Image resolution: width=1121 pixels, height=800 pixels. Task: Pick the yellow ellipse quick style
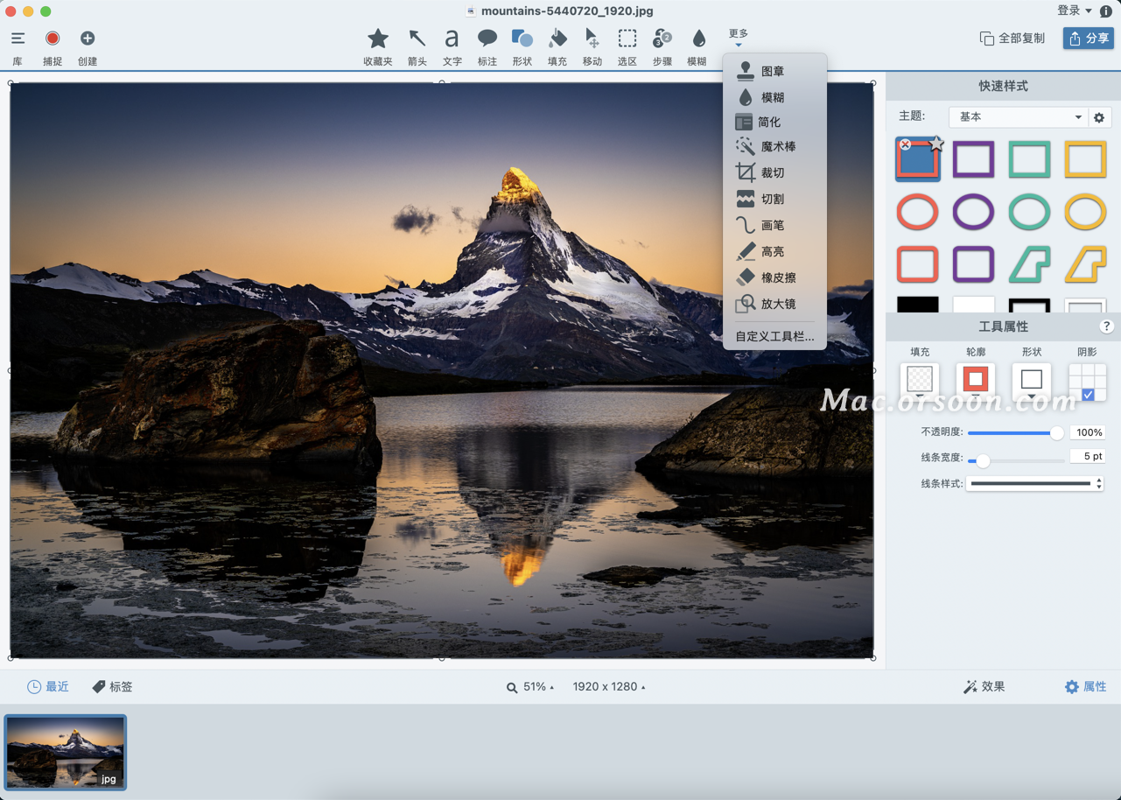1085,212
